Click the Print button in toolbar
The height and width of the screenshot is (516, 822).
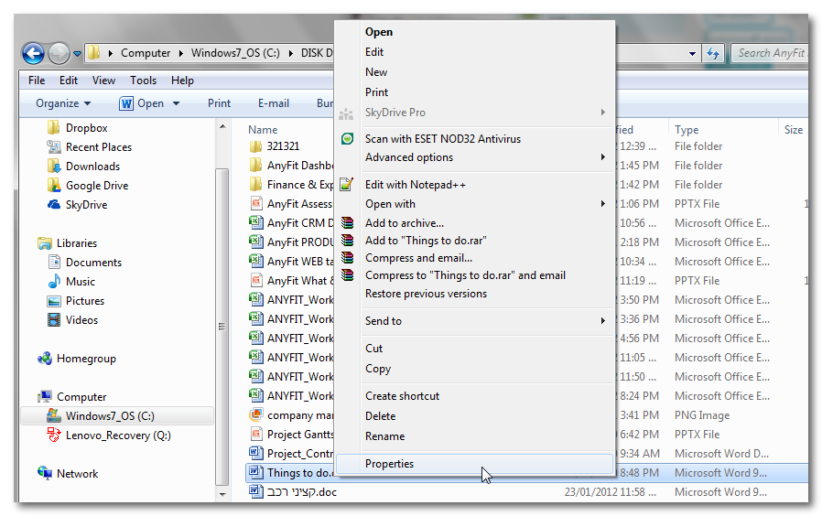219,103
